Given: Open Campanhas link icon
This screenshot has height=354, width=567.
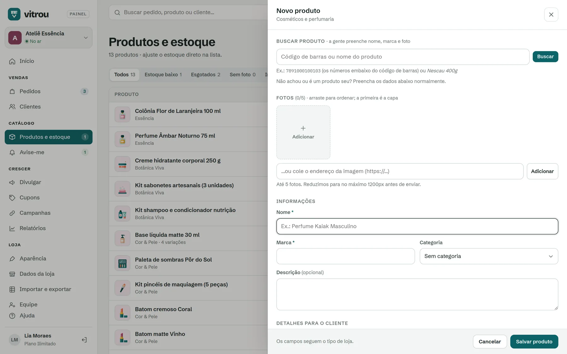Looking at the screenshot, I should coord(12,213).
